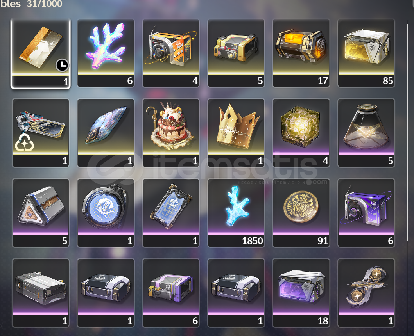Viewport: 414px width, 336px height.
Task: Click the keycard item with clover badge
Action: 40,133
